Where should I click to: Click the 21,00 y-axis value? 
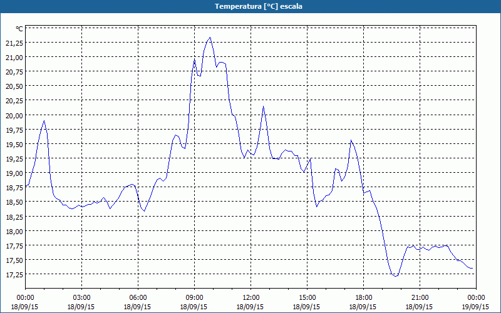click(14, 58)
